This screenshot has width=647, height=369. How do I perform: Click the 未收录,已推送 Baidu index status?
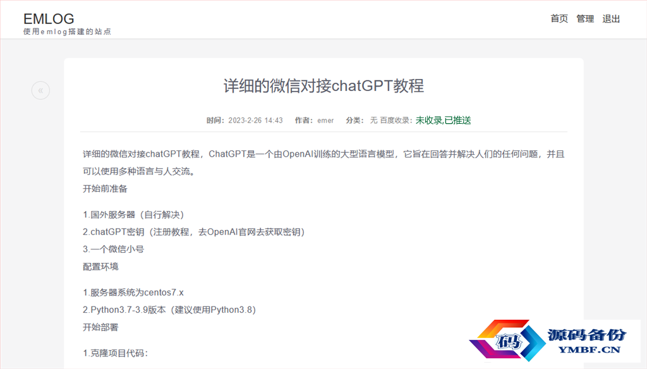[443, 120]
